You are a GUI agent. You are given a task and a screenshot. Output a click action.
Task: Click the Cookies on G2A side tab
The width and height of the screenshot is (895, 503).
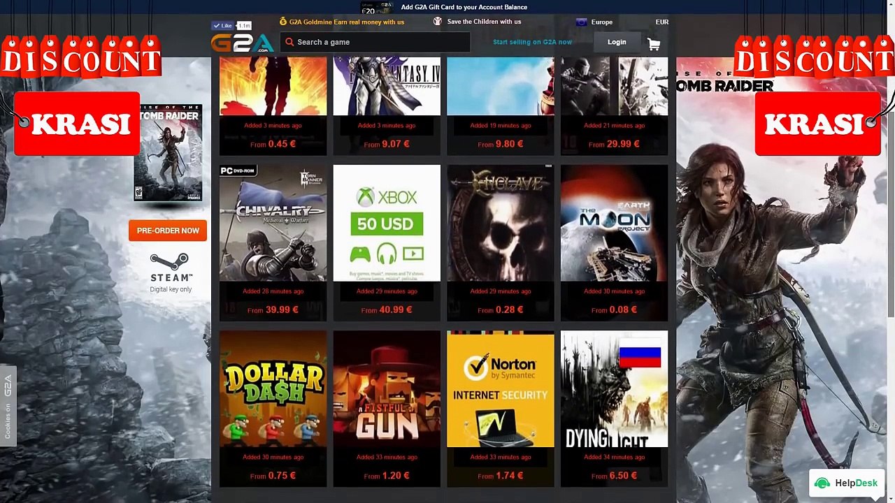(x=8, y=406)
